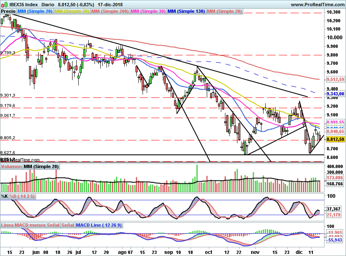Screen dimensions: 346x256
Task: Open MACD Line ( 12 26 9) label
Action: click(x=99, y=225)
